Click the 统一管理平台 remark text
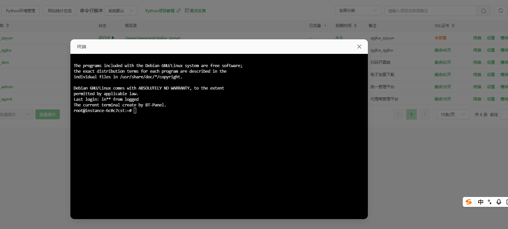The width and height of the screenshot is (508, 229). tap(382, 87)
